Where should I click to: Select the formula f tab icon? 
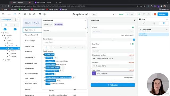click(x=83, y=47)
